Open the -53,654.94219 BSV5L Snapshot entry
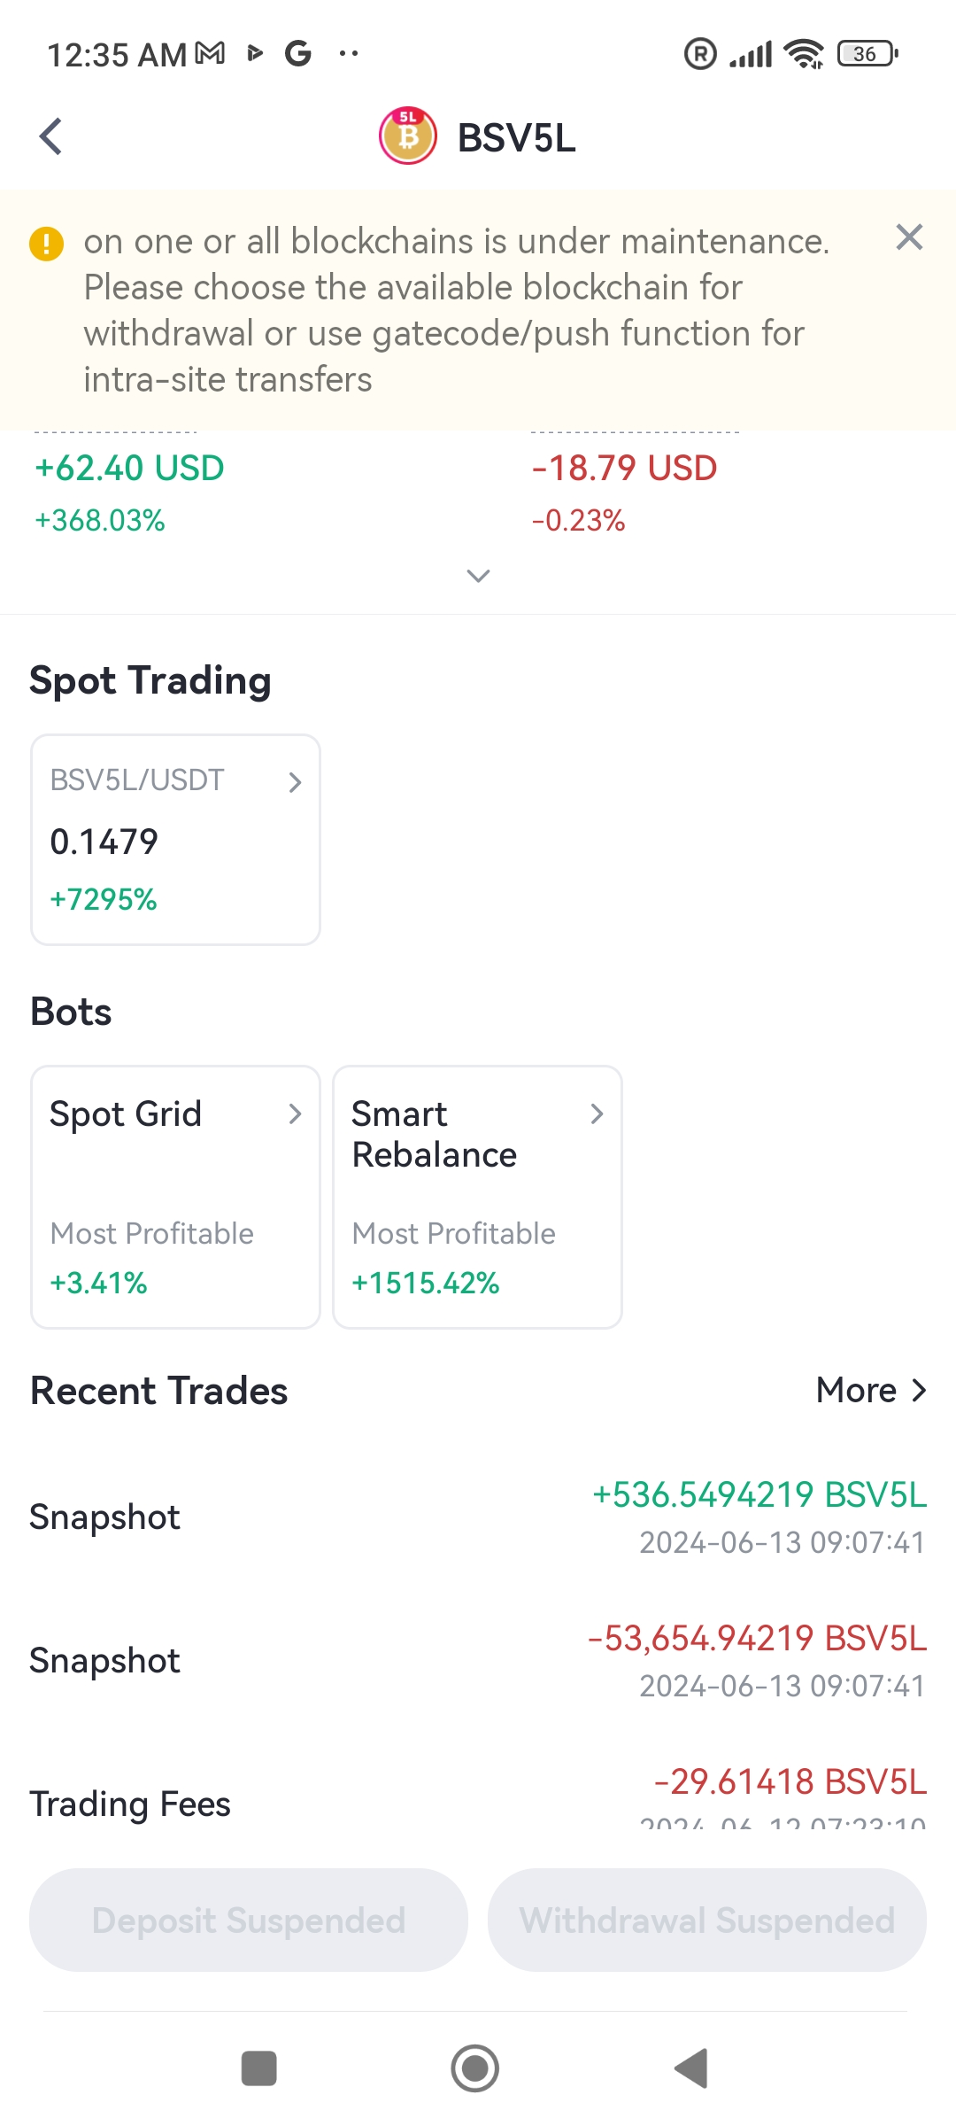956x2126 pixels. [x=478, y=1661]
